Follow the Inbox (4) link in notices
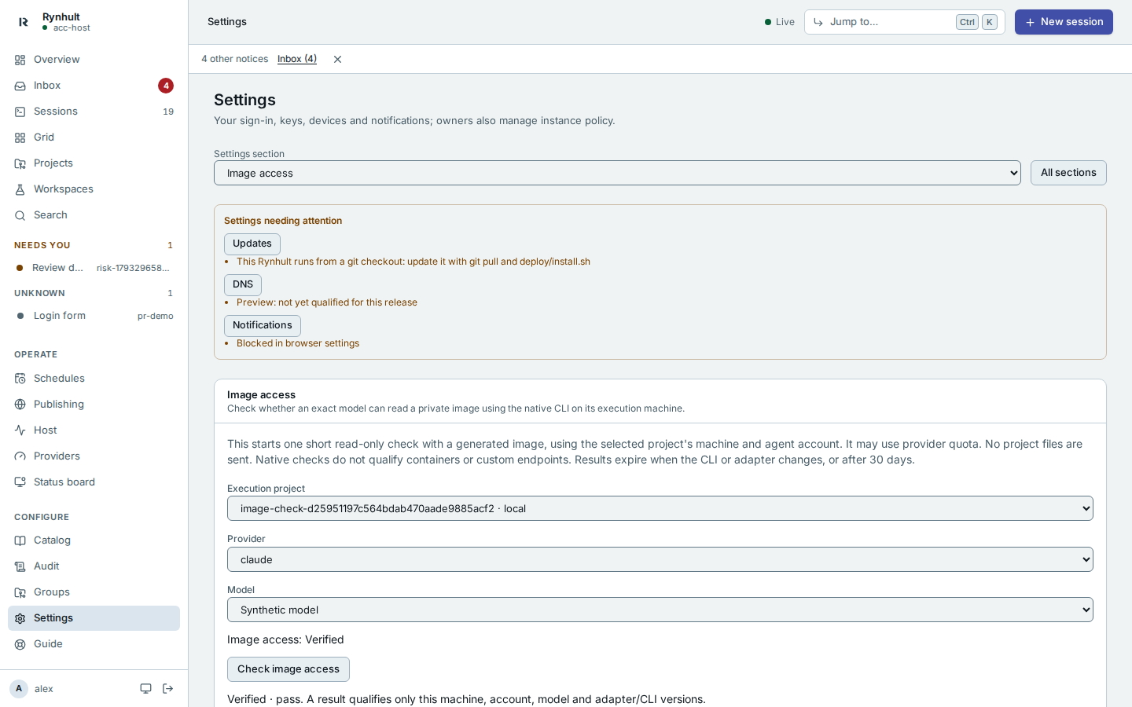The height and width of the screenshot is (707, 1132). pyautogui.click(x=297, y=59)
